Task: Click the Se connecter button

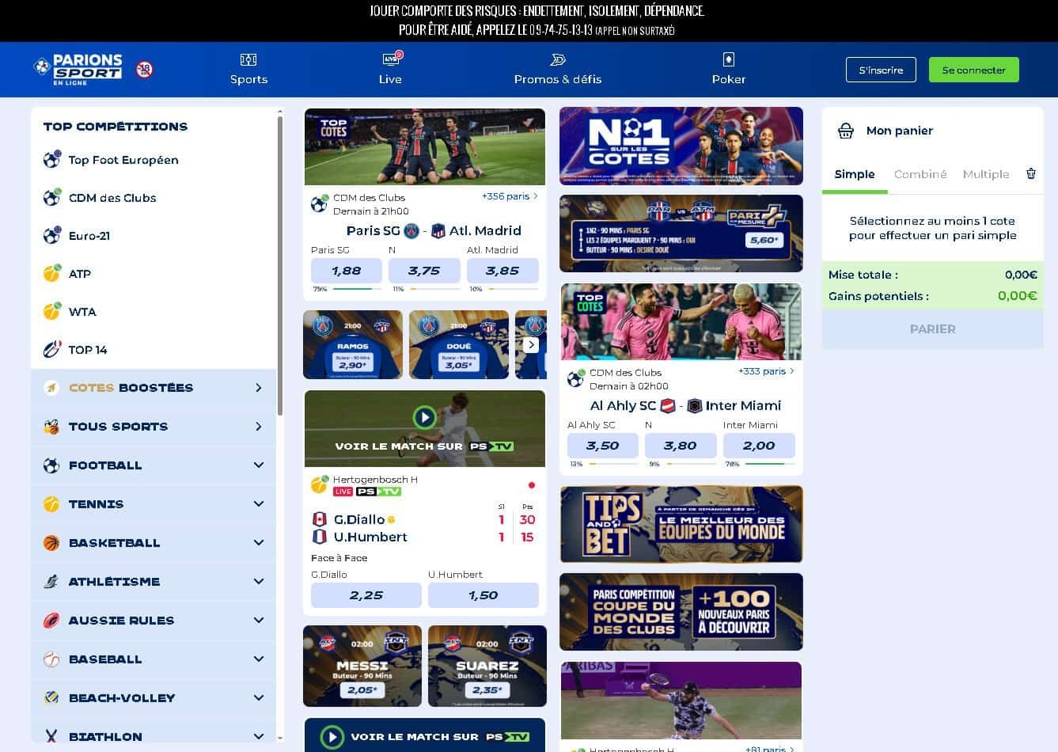Action: 974,70
